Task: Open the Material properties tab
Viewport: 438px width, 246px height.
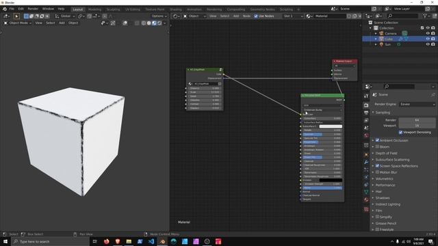Action: click(x=366, y=200)
